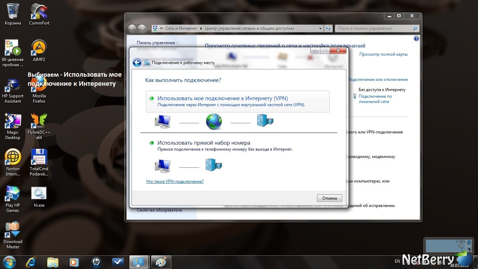478x269 pixels.
Task: Open the Windows Start menu orb
Action: pos(9,262)
